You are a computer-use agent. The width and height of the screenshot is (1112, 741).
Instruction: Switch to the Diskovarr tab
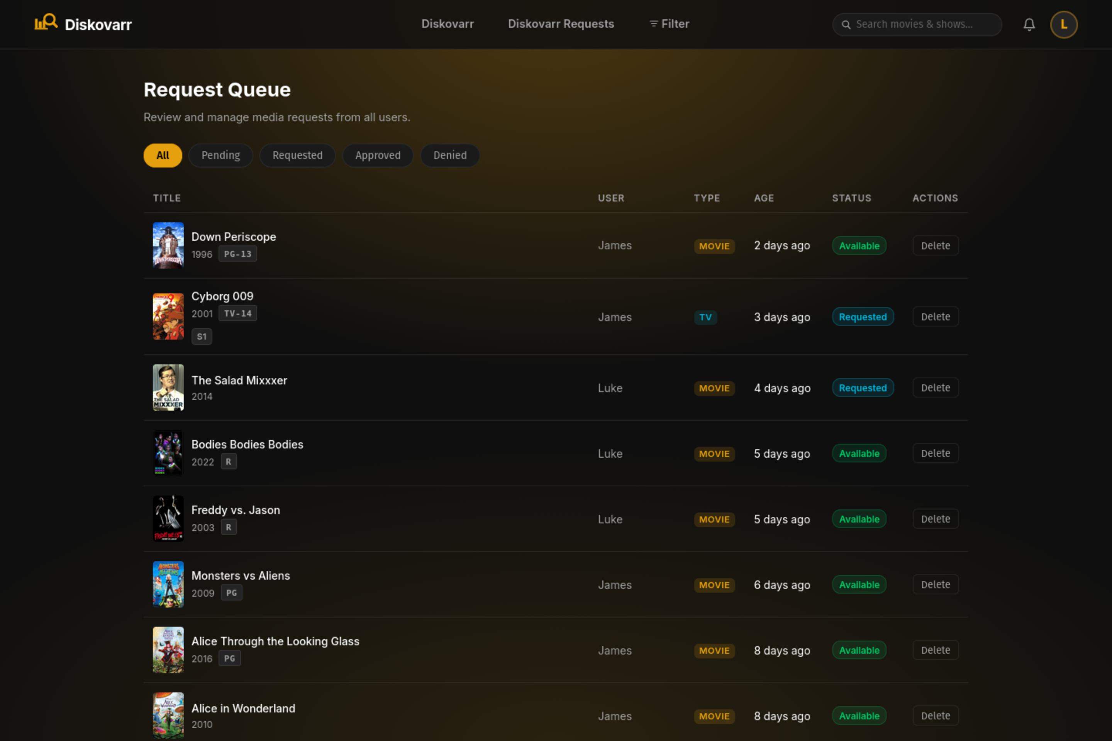447,23
